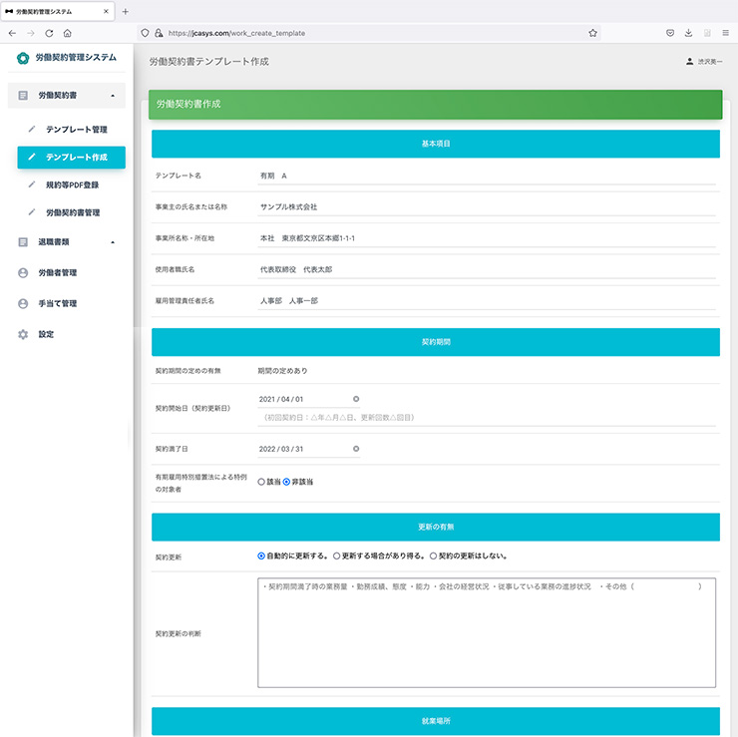Viewport: 738px width, 737px height.
Task: Open 労働契約書管理 menu item
Action: click(x=72, y=212)
